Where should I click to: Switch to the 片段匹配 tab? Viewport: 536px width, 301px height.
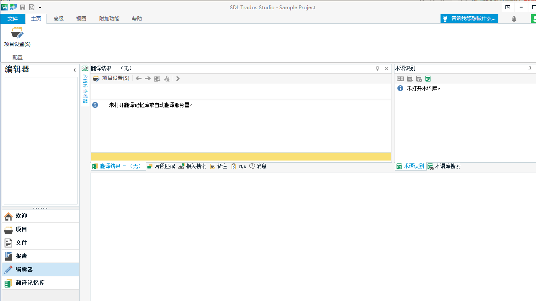(161, 166)
